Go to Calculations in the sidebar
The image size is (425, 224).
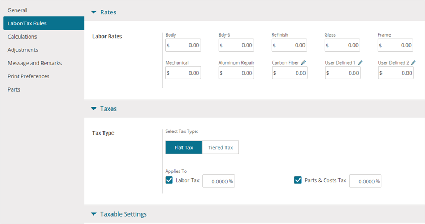(x=22, y=37)
